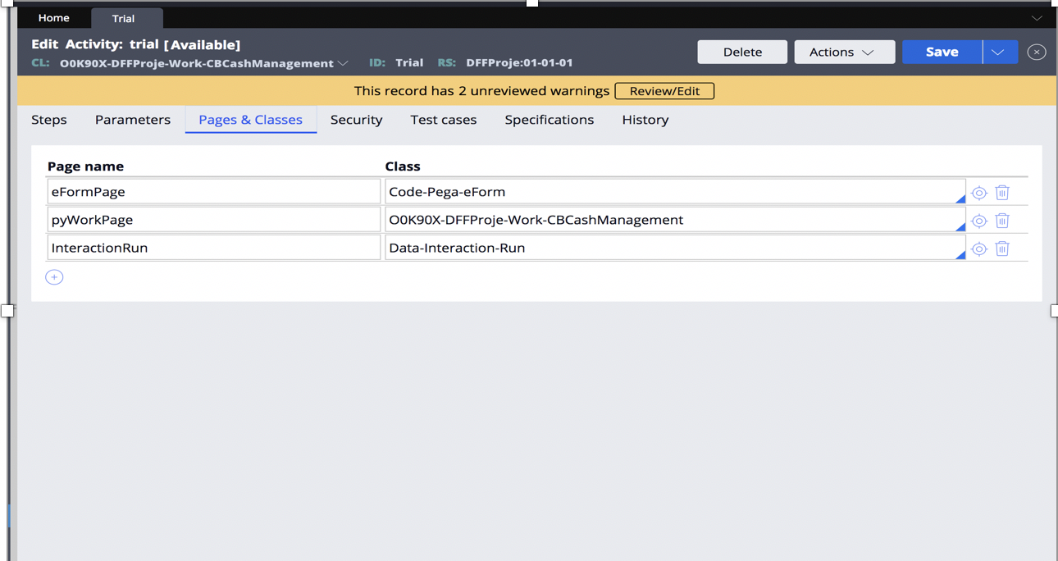Save the activity
Viewport: 1058px width, 561px height.
coord(942,52)
